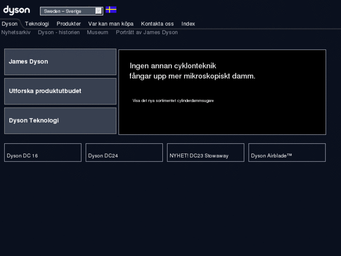Open the Dyson DC 16 box

point(43,153)
